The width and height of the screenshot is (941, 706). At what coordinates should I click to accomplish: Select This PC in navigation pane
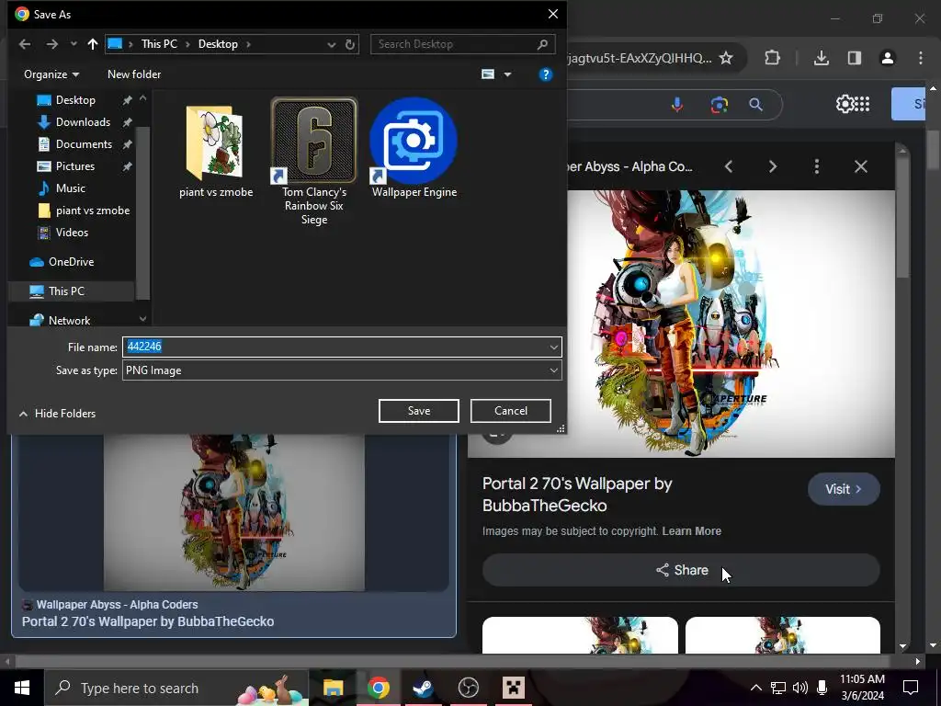click(x=65, y=291)
